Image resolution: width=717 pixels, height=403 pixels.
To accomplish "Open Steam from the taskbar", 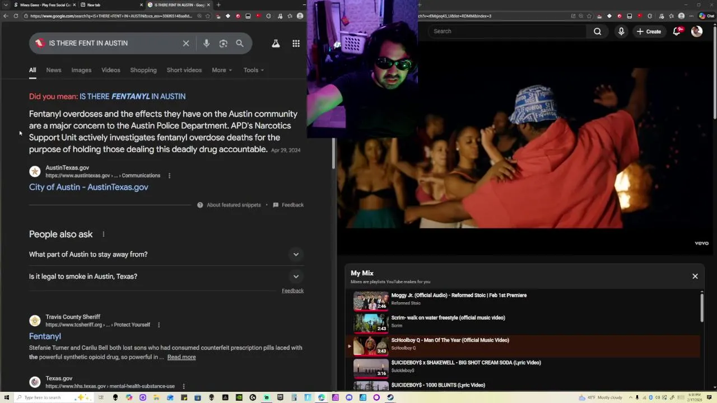I will (x=390, y=397).
